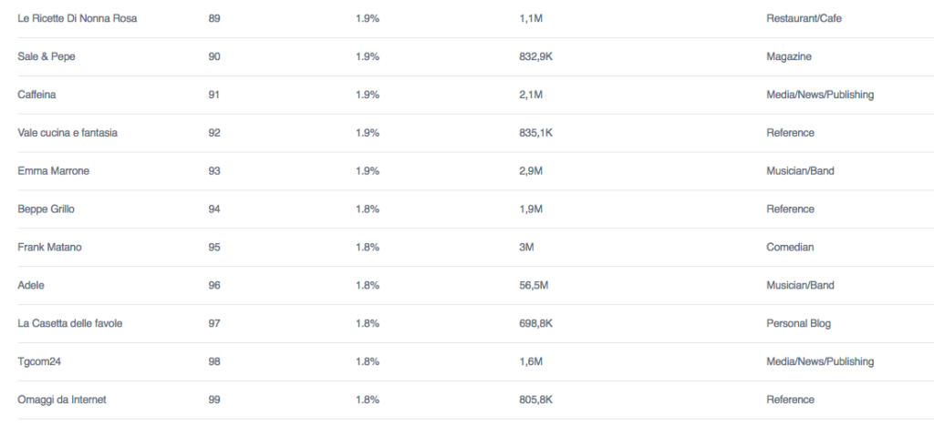Viewport: 934px width, 427px height.
Task: Select the Comedian category for Frank Matano
Action: (x=790, y=247)
